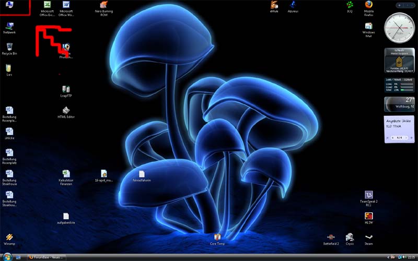Open the Recycle Bin
418x261 pixels.
click(x=9, y=49)
